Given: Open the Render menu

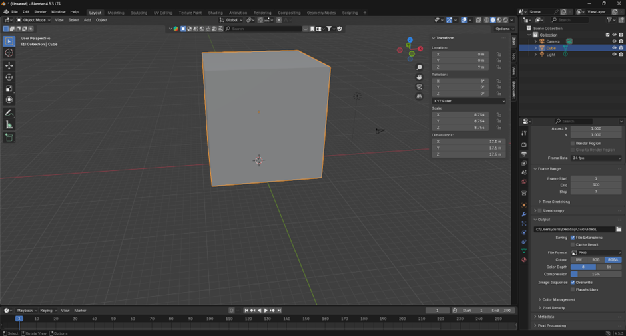Looking at the screenshot, I should click(x=40, y=12).
